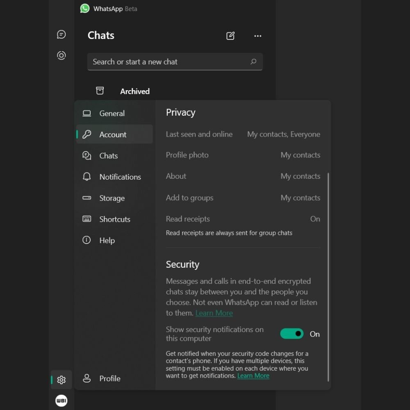Switch to General settings tab
410x410 pixels.
tap(112, 114)
